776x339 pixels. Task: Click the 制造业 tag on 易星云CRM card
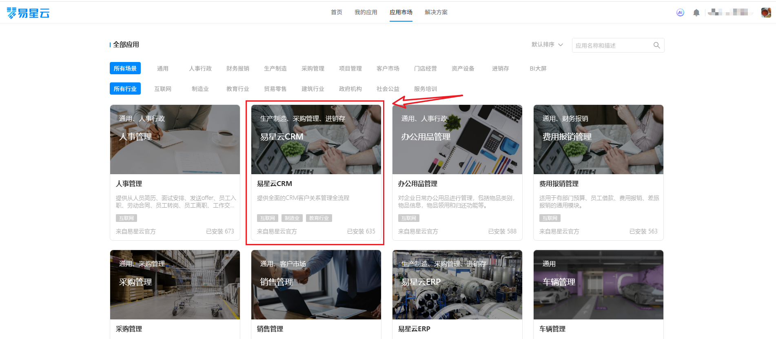pos(292,218)
